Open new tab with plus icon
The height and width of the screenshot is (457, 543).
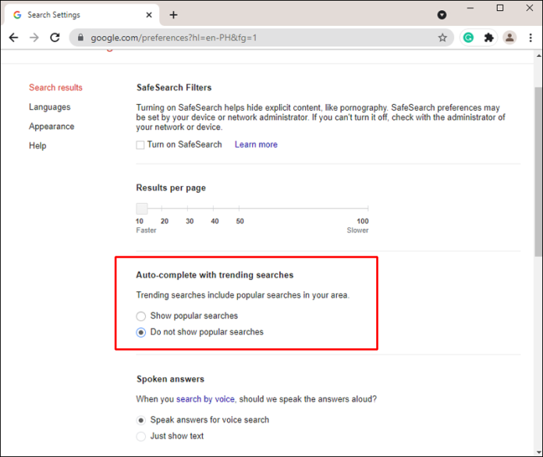[x=173, y=15]
